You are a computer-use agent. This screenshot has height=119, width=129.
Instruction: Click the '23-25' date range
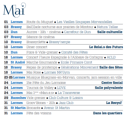(8, 77)
